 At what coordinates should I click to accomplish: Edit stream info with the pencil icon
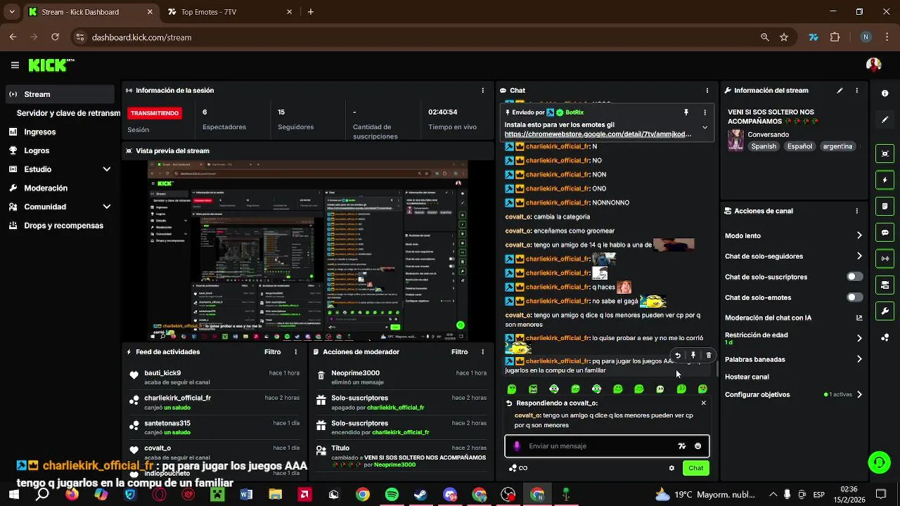840,91
